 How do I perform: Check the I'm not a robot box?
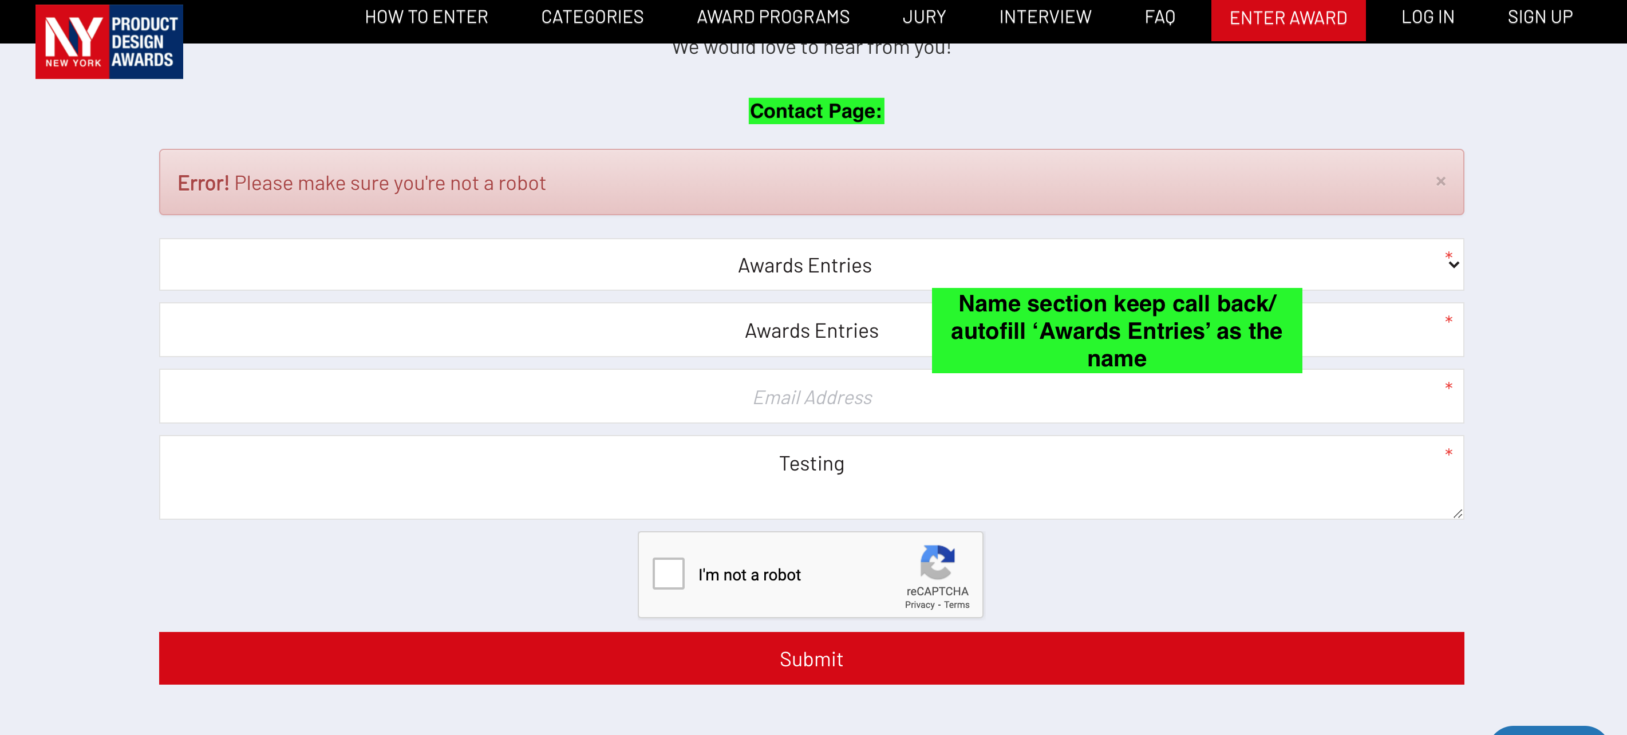[668, 574]
